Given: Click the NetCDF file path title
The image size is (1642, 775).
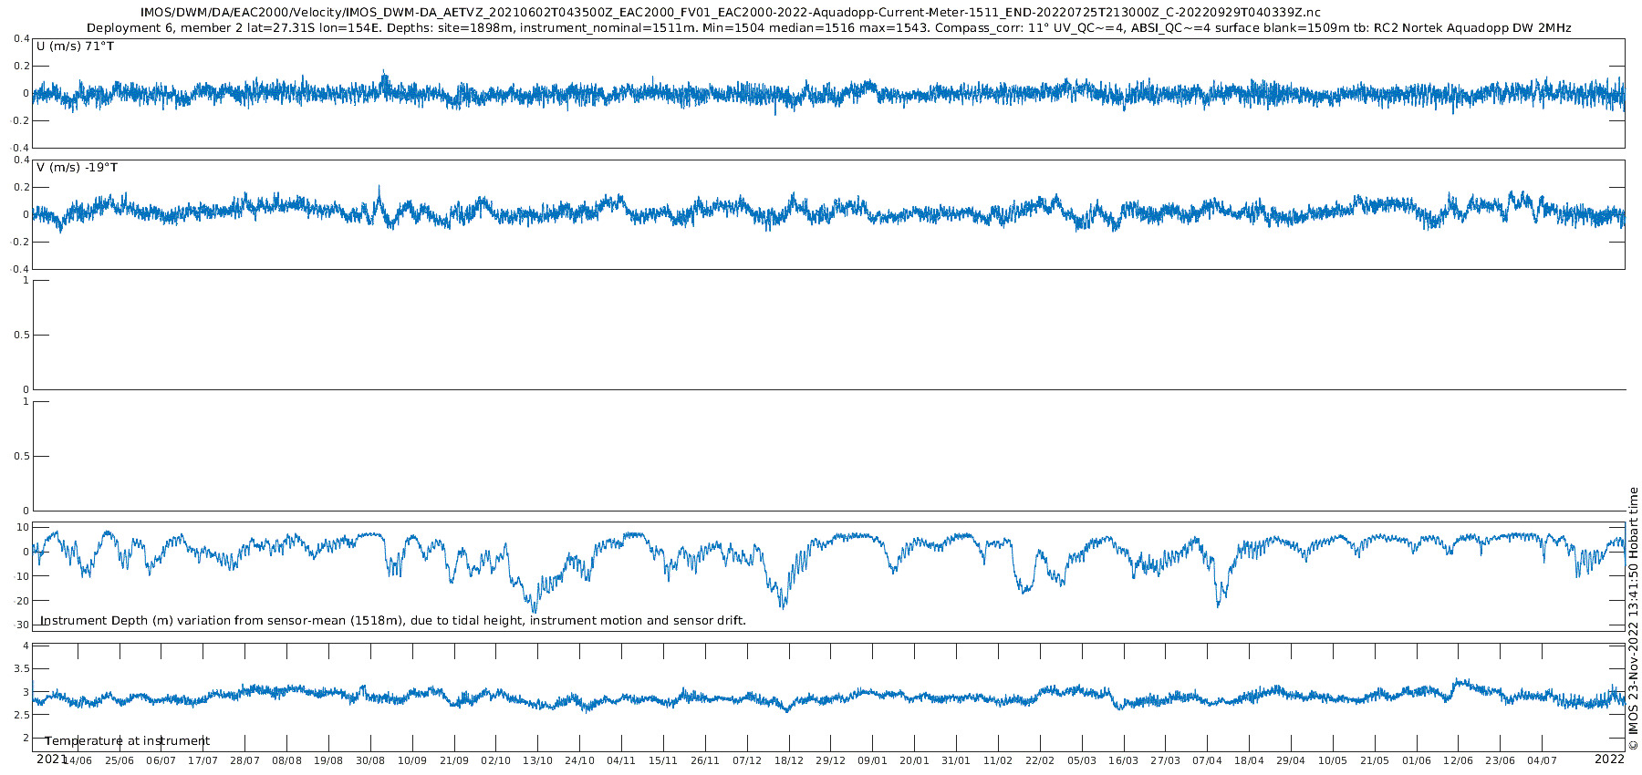Looking at the screenshot, I should (x=730, y=13).
